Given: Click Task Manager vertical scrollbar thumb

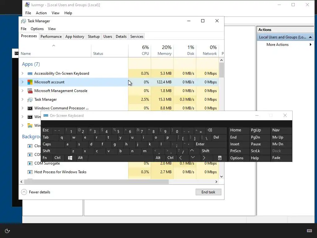Looking at the screenshot, I should [x=222, y=70].
